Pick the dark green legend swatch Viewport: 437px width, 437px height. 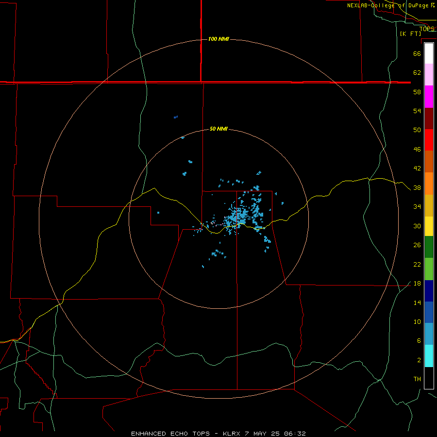[x=429, y=247]
